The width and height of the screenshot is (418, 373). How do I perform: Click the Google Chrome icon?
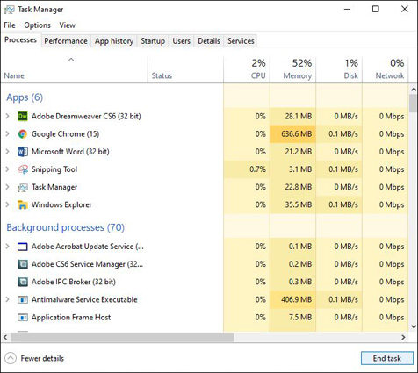(x=23, y=134)
